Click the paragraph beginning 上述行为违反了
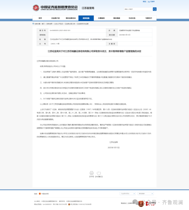 [x=94, y=114]
